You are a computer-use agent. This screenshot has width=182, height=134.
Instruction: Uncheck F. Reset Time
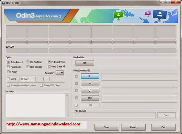pos(49,62)
